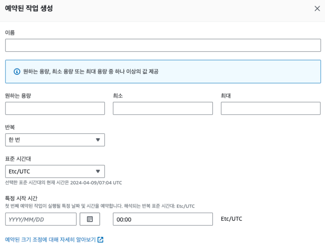This screenshot has height=247, width=325.
Task: Focus the 이름 text field
Action: coord(163,45)
